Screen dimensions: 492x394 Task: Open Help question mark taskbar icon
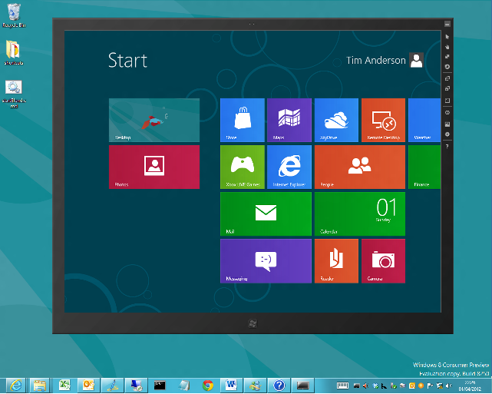pyautogui.click(x=279, y=386)
